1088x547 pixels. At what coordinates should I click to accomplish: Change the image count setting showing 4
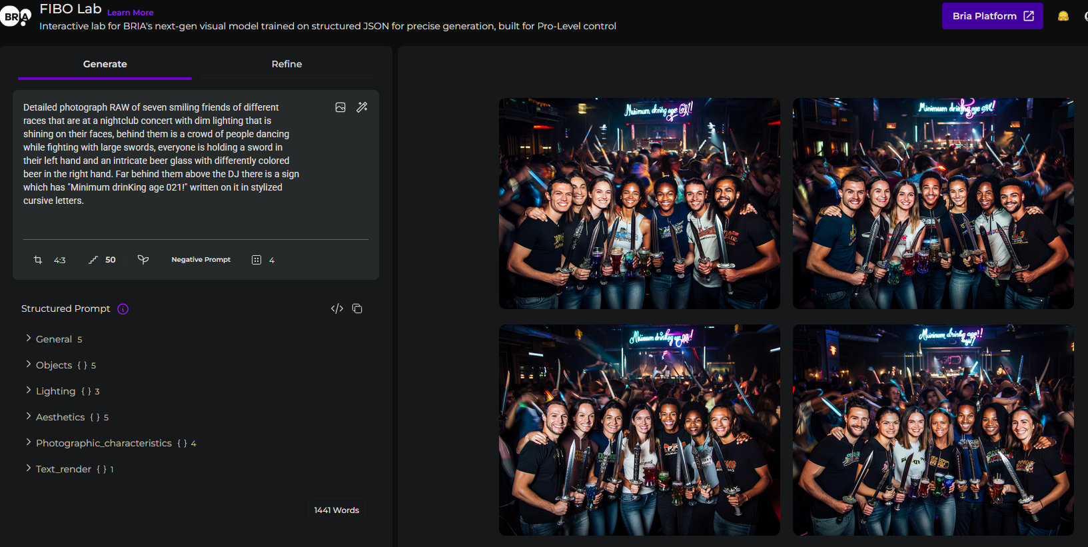pos(263,260)
